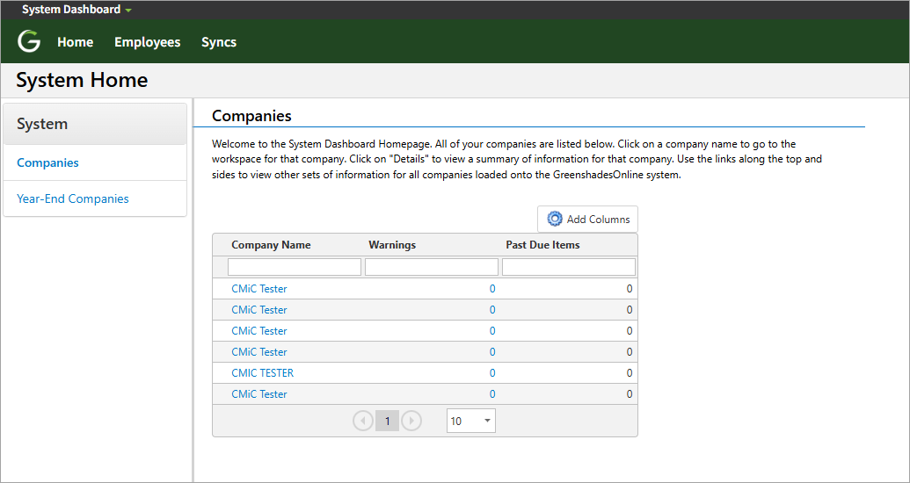Select Companies in the System sidebar
The width and height of the screenshot is (910, 483).
pyautogui.click(x=47, y=163)
